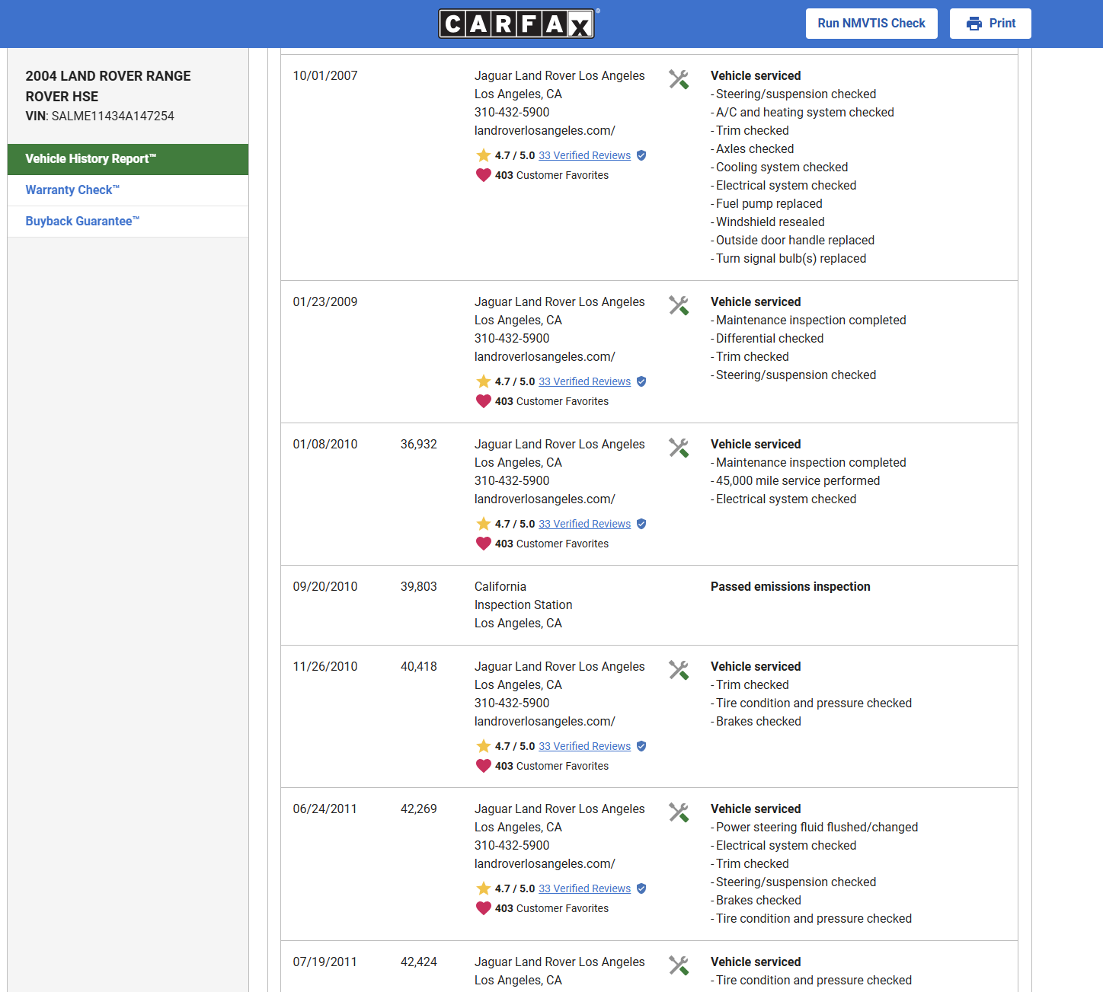Click the verified shield badge in 11/26/2010 entry
The width and height of the screenshot is (1103, 992).
(x=641, y=746)
